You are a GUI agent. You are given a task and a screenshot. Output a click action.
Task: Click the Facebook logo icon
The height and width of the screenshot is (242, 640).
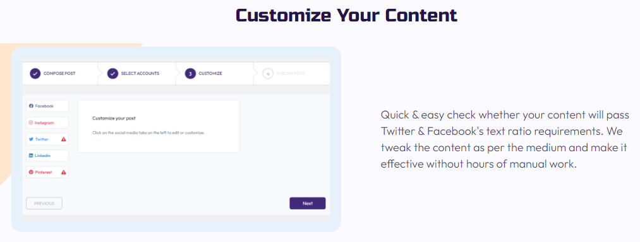tap(31, 106)
